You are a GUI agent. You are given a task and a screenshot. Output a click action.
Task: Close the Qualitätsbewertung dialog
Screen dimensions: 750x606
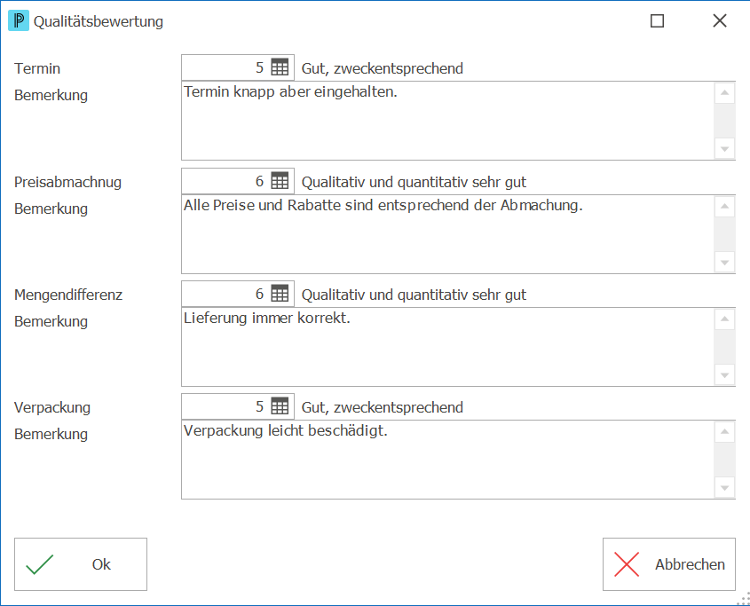click(720, 20)
